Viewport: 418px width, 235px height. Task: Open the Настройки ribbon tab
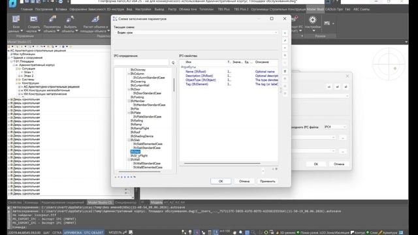[x=143, y=9]
